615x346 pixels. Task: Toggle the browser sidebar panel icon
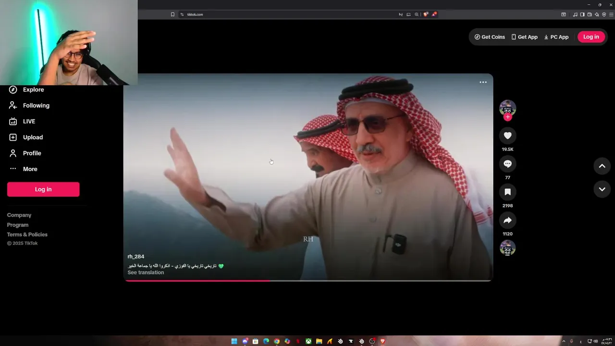582,14
